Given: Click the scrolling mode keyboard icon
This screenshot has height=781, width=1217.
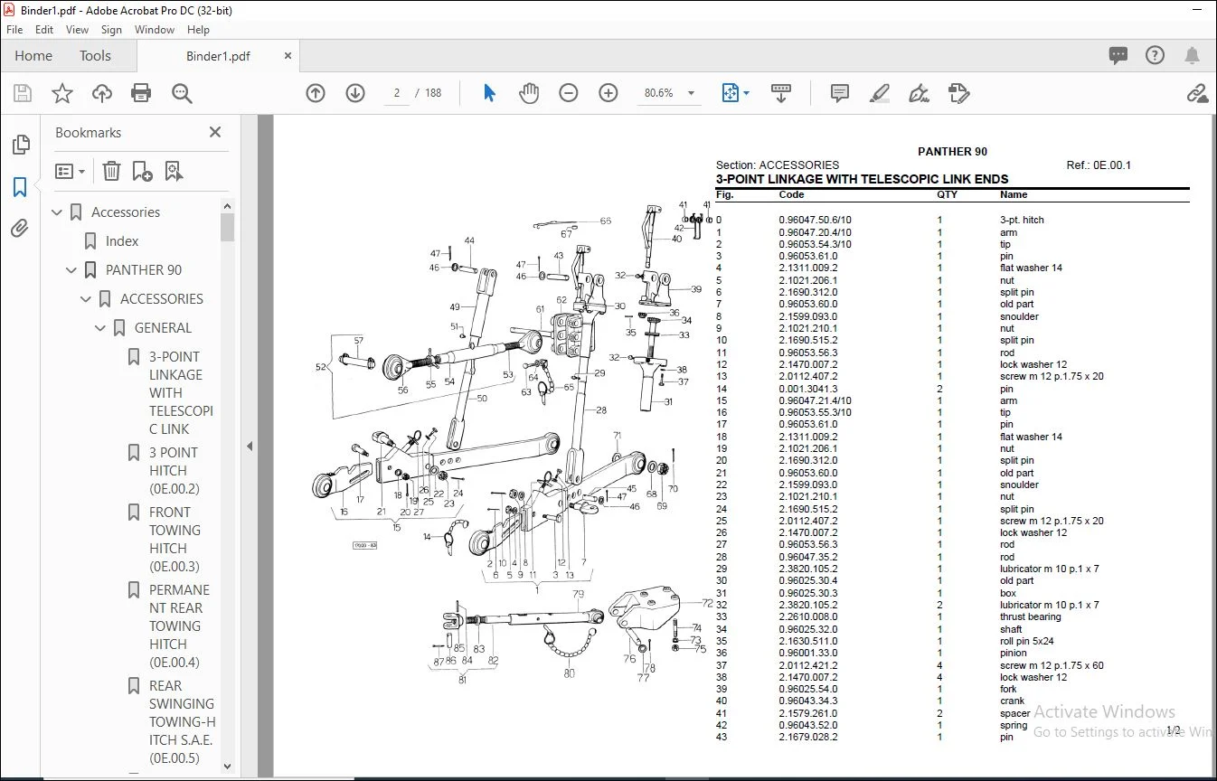Looking at the screenshot, I should click(x=781, y=93).
